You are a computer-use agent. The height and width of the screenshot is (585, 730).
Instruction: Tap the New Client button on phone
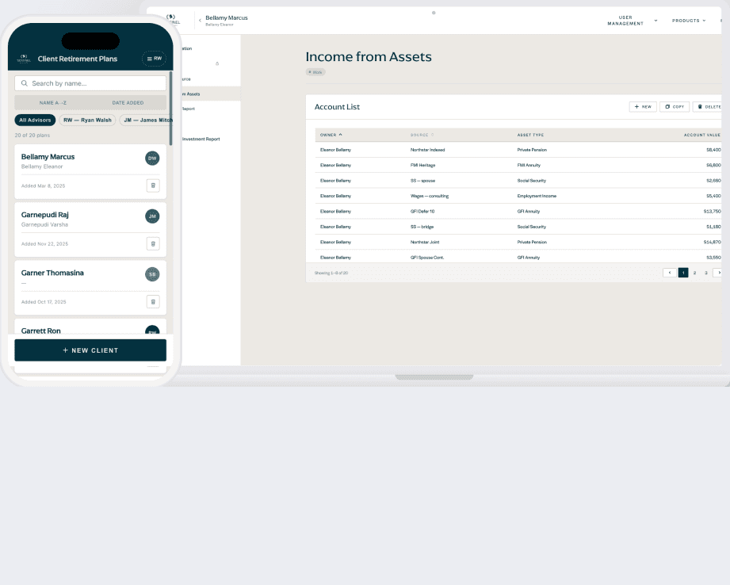click(x=90, y=350)
